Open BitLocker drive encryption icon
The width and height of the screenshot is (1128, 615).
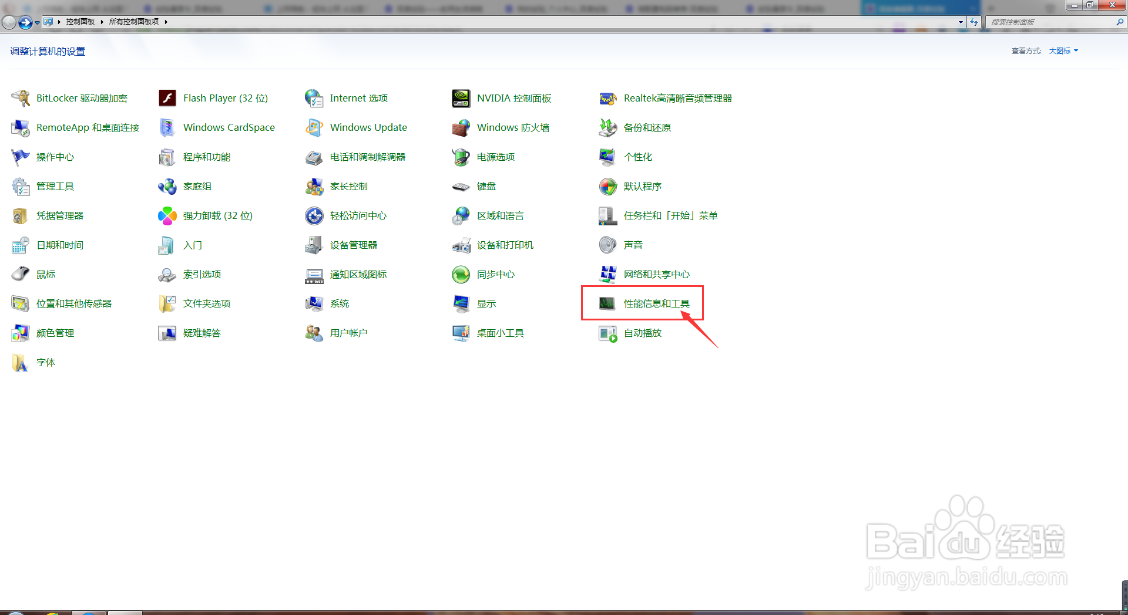[x=21, y=98]
